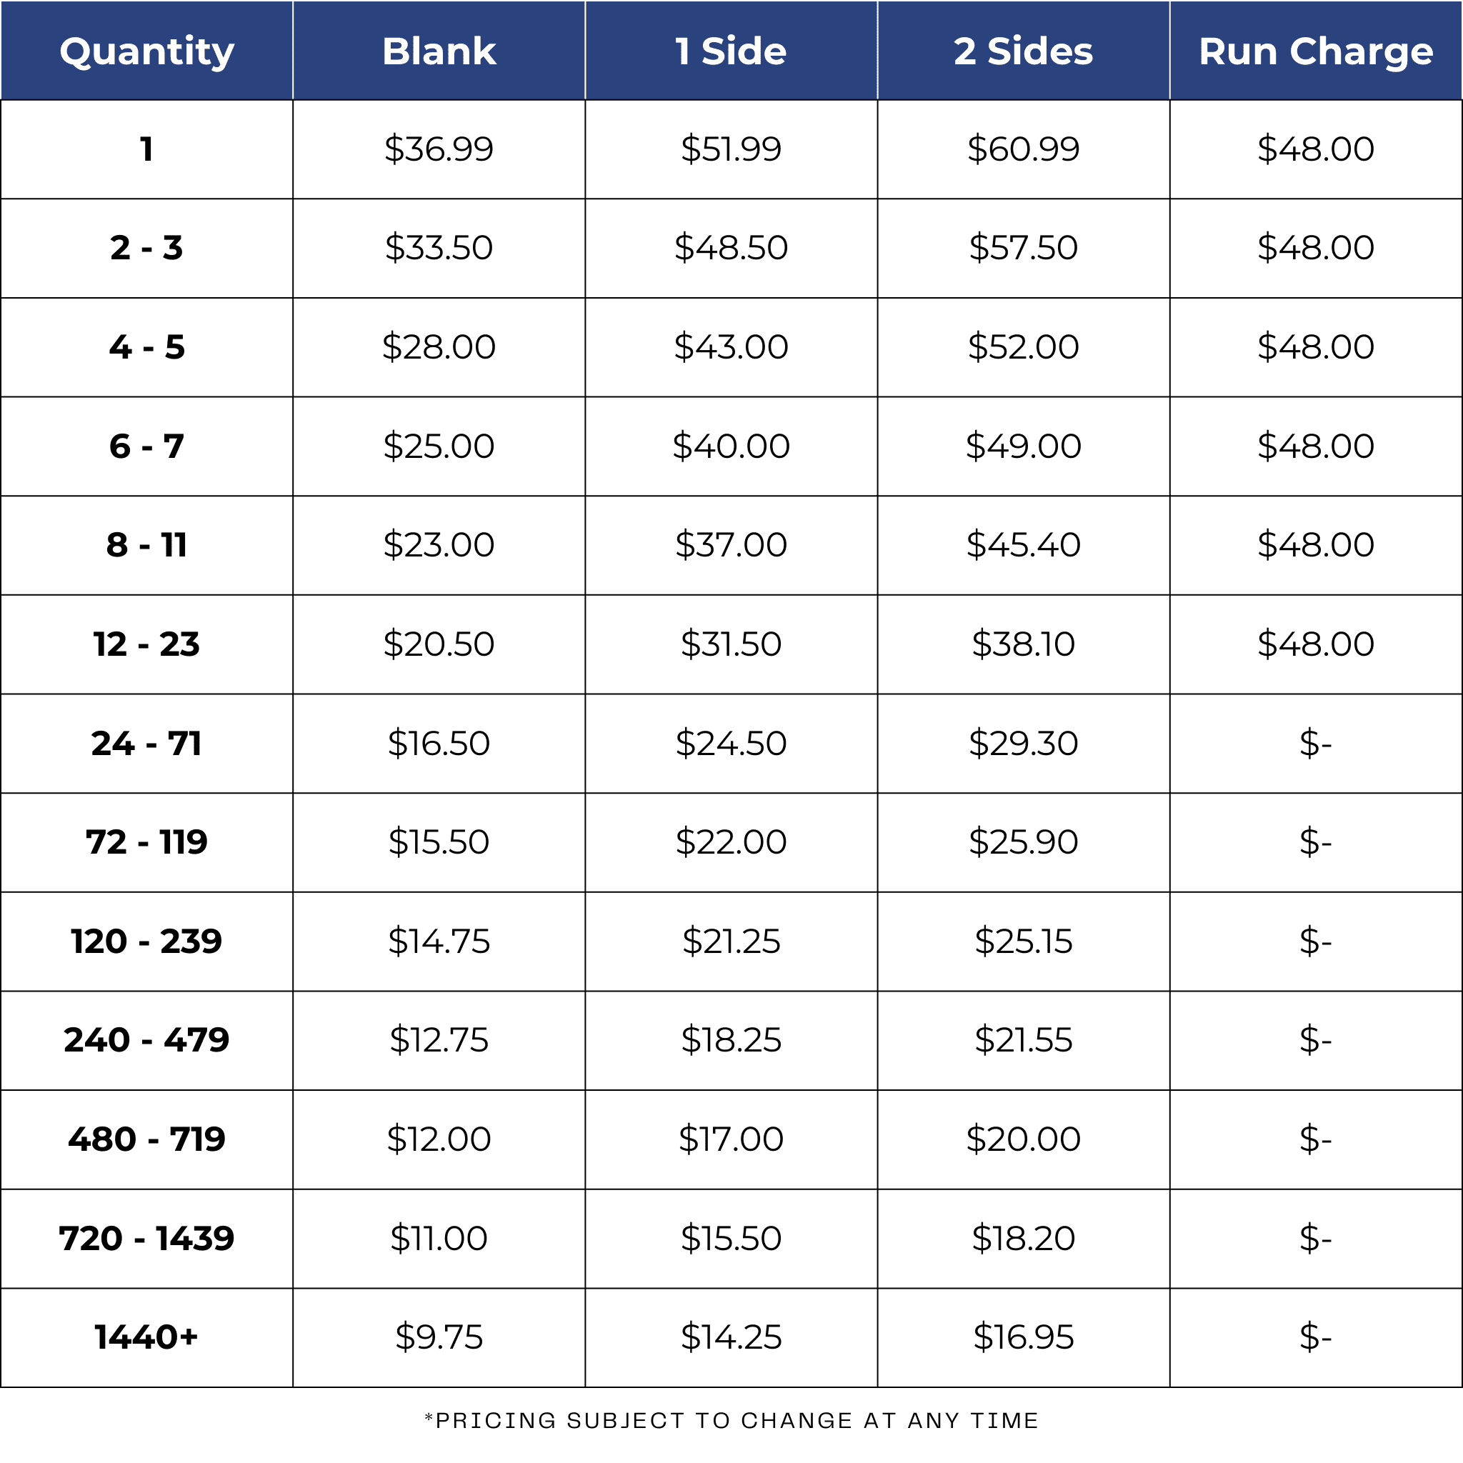Select the 2 Sides column header
This screenshot has height=1463, width=1463.
pos(1023,51)
